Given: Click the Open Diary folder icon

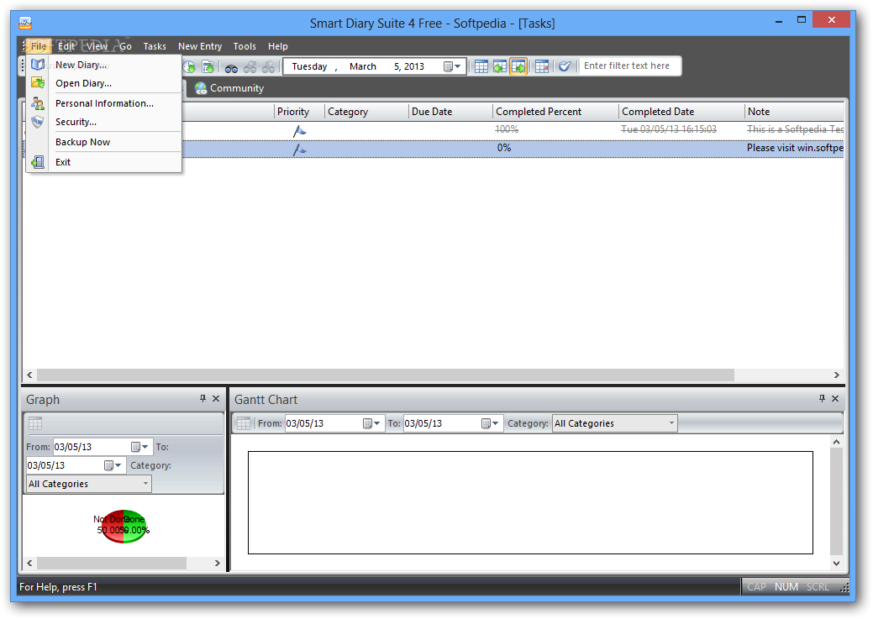Looking at the screenshot, I should pos(38,83).
